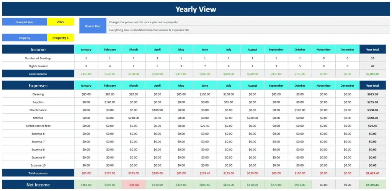Click the Expenses section header
The height and width of the screenshot is (191, 392).
click(x=38, y=86)
